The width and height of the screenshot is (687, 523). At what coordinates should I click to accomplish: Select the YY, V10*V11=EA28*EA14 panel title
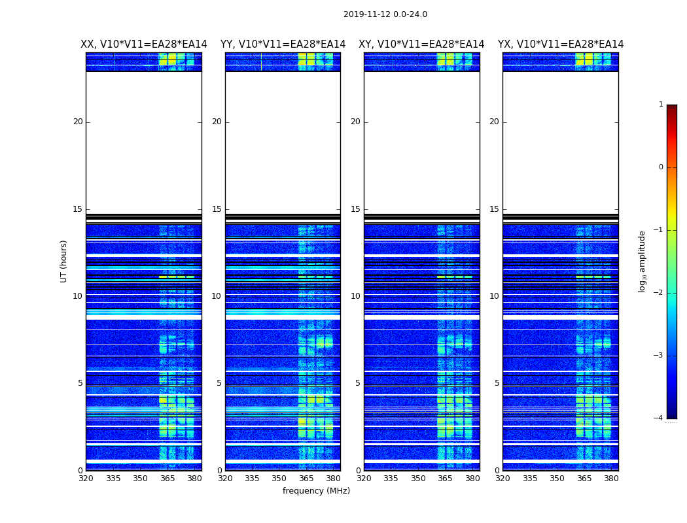283,44
